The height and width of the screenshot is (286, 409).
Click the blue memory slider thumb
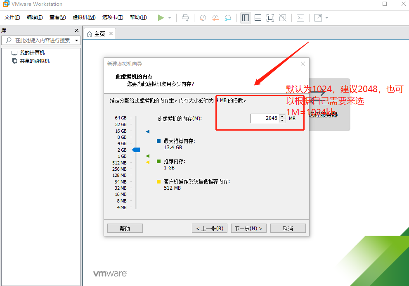click(137, 150)
